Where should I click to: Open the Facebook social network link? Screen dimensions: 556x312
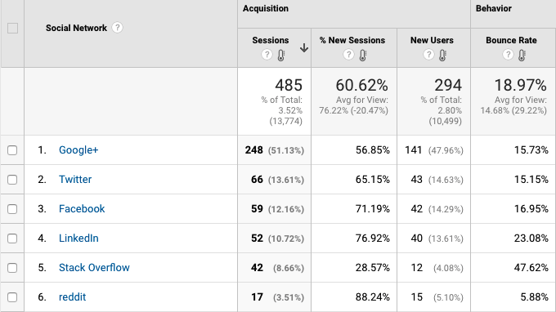coord(82,209)
